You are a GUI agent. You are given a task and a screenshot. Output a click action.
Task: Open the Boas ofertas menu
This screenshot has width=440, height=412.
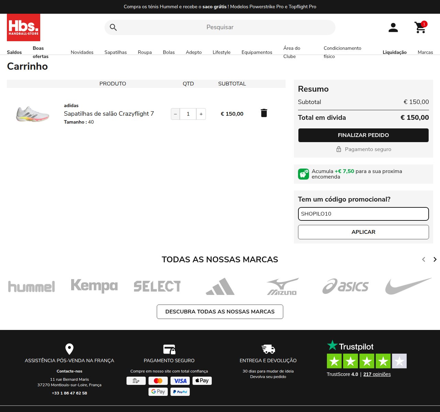pos(41,52)
